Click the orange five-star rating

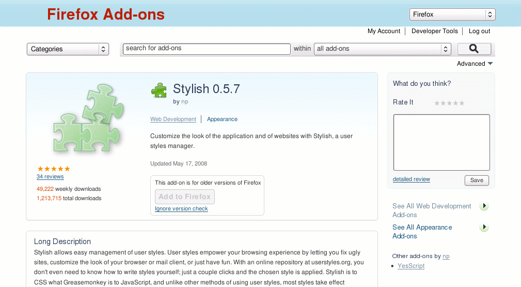click(x=54, y=169)
